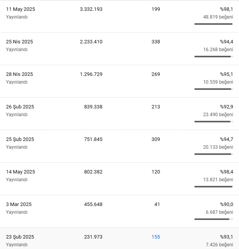This screenshot has width=239, height=249.
Task: Click like ratio bar under 13.821 beğeni
Action: coord(213,187)
